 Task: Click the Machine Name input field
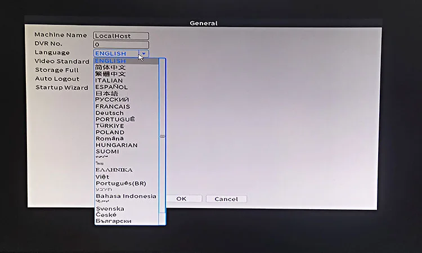pyautogui.click(x=121, y=36)
